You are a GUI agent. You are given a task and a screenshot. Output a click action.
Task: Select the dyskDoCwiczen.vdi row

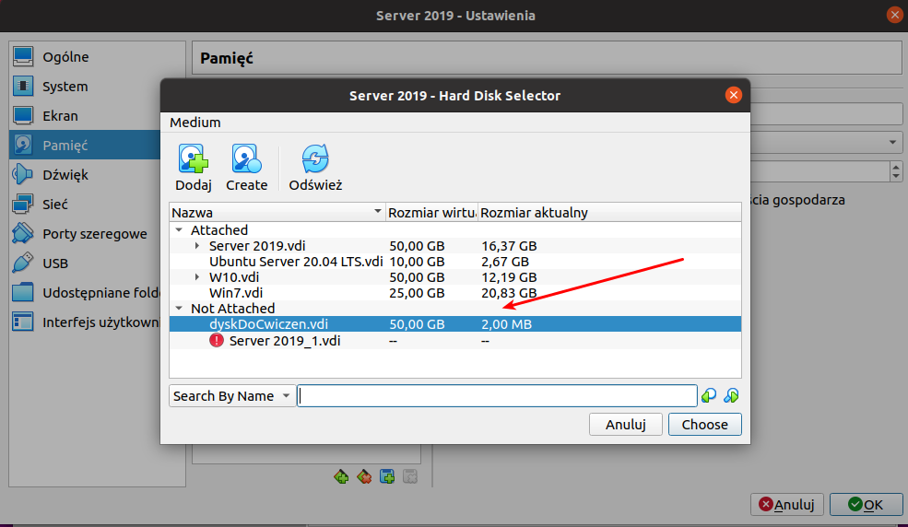(x=455, y=324)
